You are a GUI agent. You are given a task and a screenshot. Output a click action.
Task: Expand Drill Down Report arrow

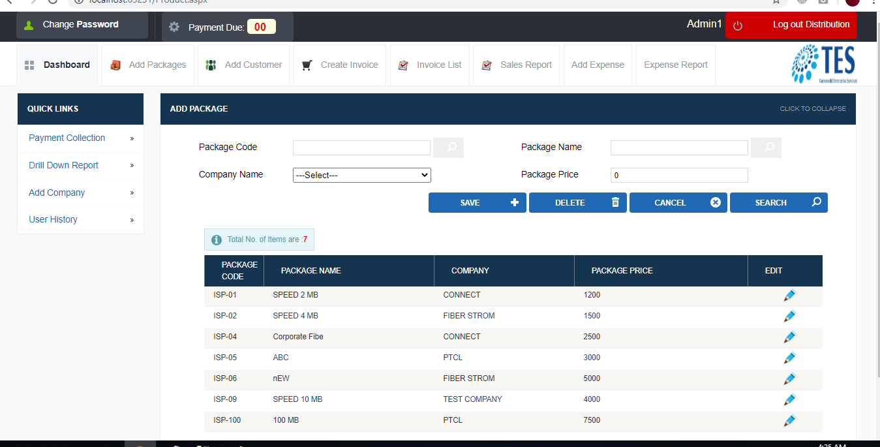[x=132, y=166]
